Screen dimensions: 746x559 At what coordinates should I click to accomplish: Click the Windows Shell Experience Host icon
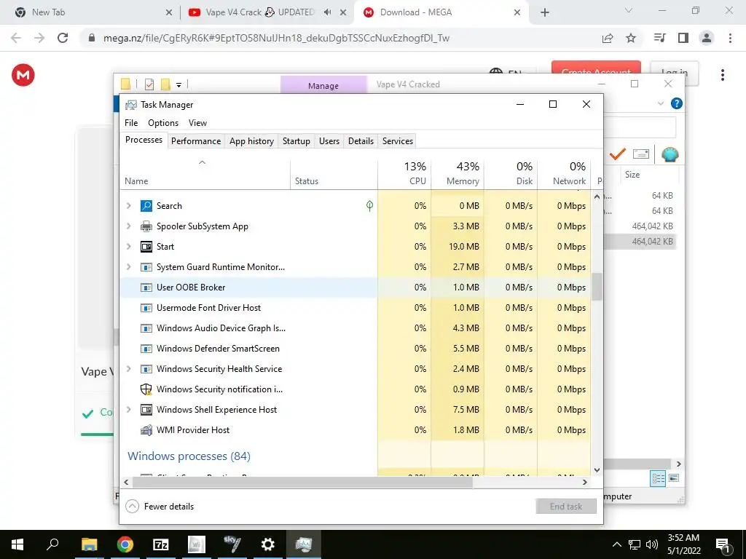pyautogui.click(x=146, y=410)
